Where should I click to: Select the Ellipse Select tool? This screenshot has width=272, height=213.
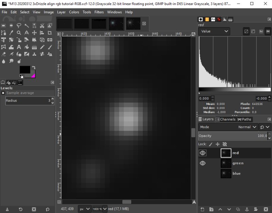pos(11,26)
